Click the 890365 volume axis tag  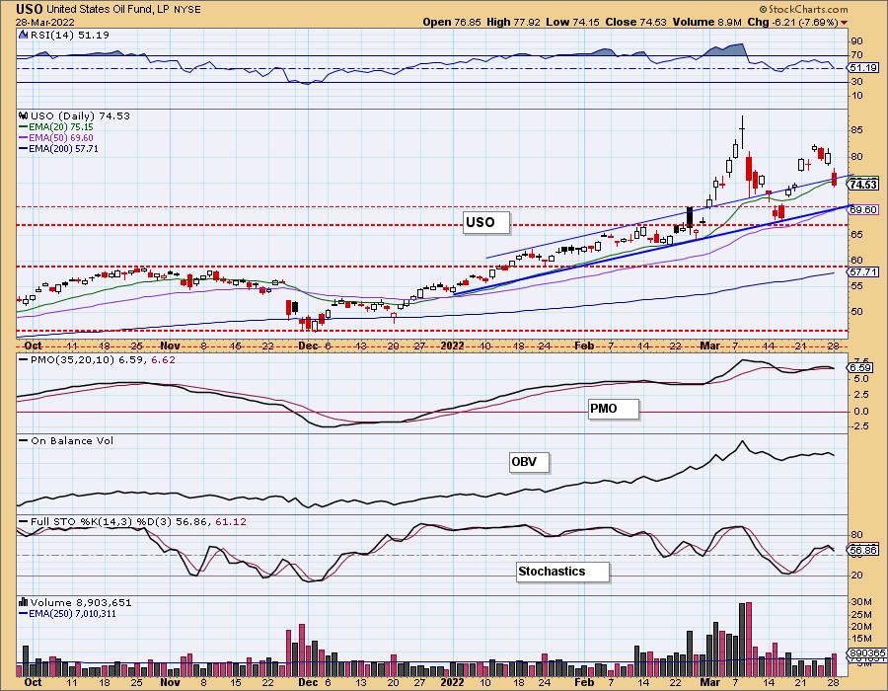867,653
